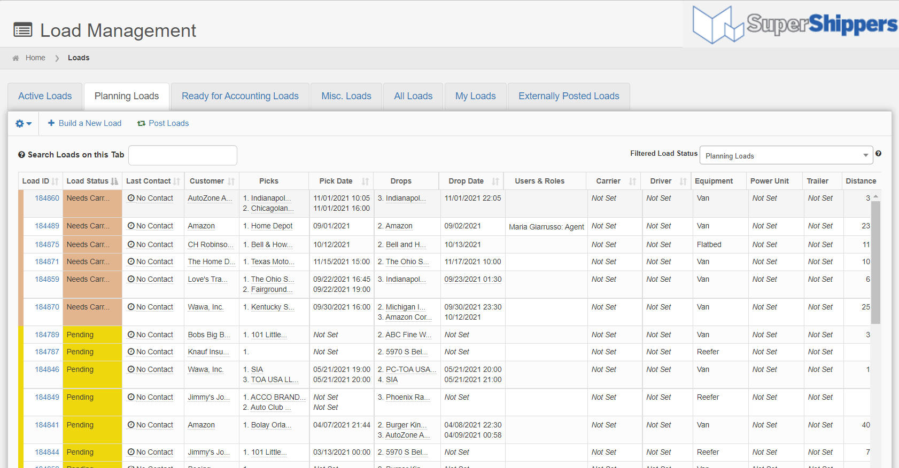899x468 pixels.
Task: Open load 184846
Action: (47, 369)
